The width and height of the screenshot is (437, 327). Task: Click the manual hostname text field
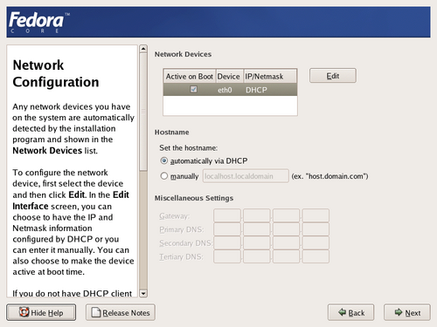coord(246,176)
